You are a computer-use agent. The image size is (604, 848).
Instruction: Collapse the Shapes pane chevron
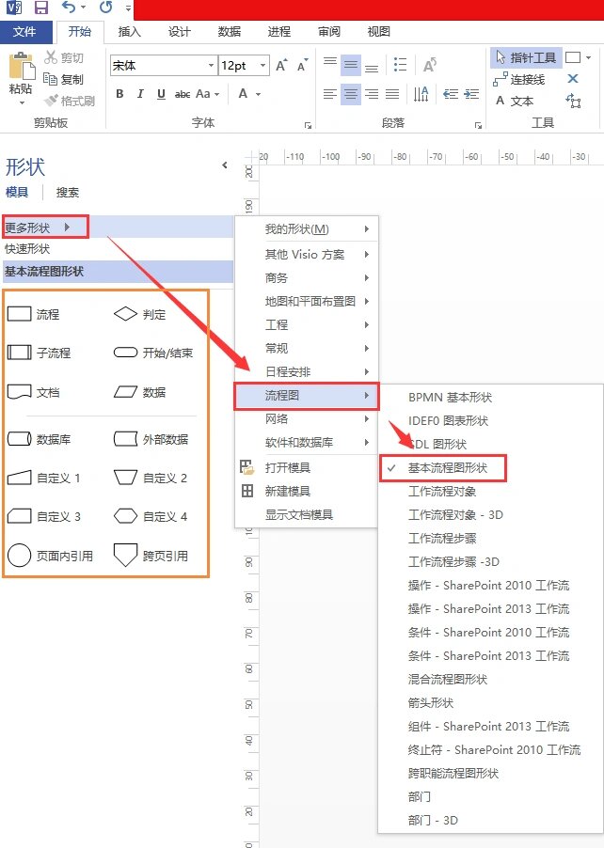click(x=225, y=165)
